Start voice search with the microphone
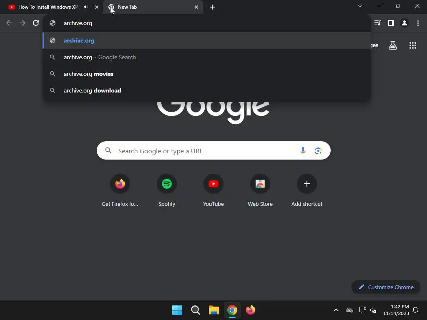427x320 pixels. click(x=303, y=150)
